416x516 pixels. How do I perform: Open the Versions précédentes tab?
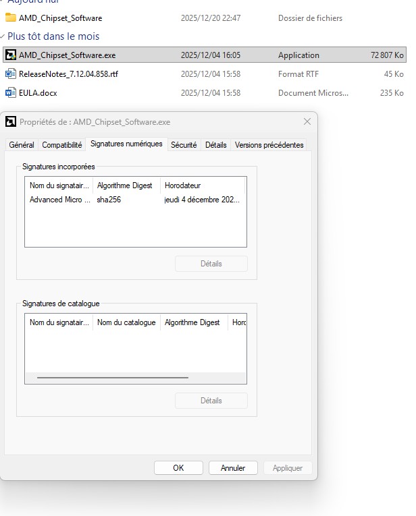(269, 145)
